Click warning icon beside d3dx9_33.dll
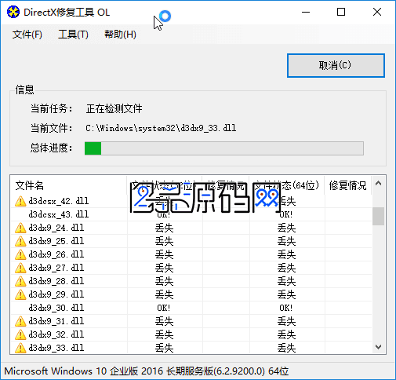This screenshot has width=396, height=380. tap(20, 348)
